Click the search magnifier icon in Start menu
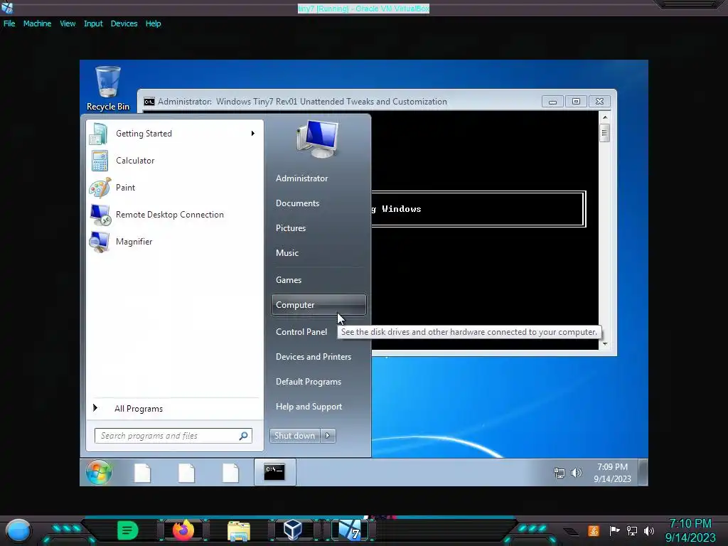Image resolution: width=728 pixels, height=546 pixels. [243, 436]
